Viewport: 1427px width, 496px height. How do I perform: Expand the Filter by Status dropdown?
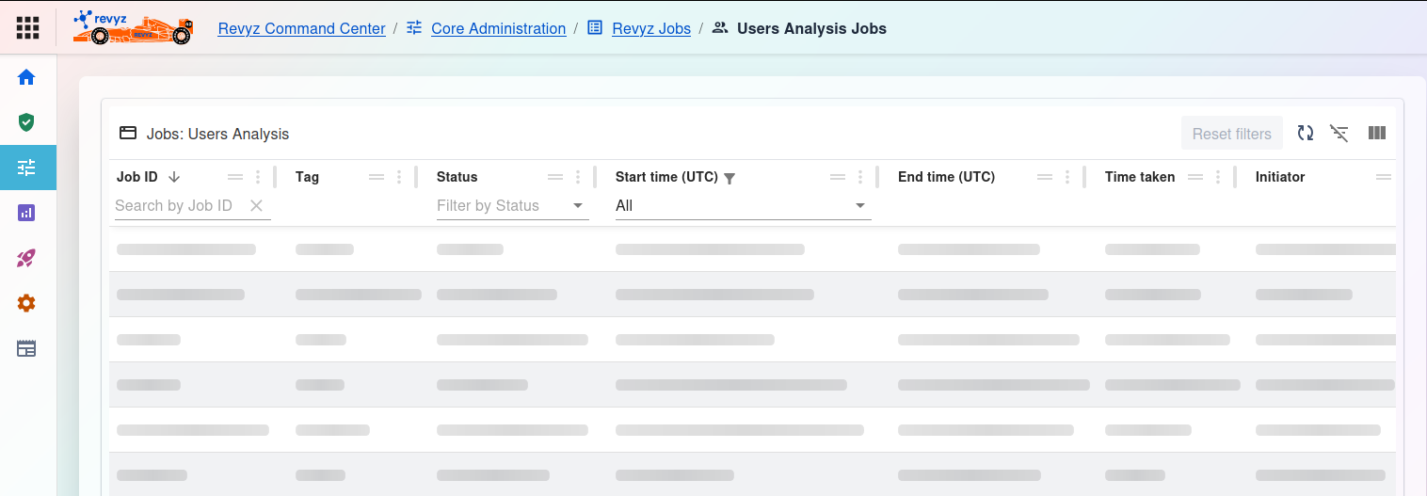577,206
